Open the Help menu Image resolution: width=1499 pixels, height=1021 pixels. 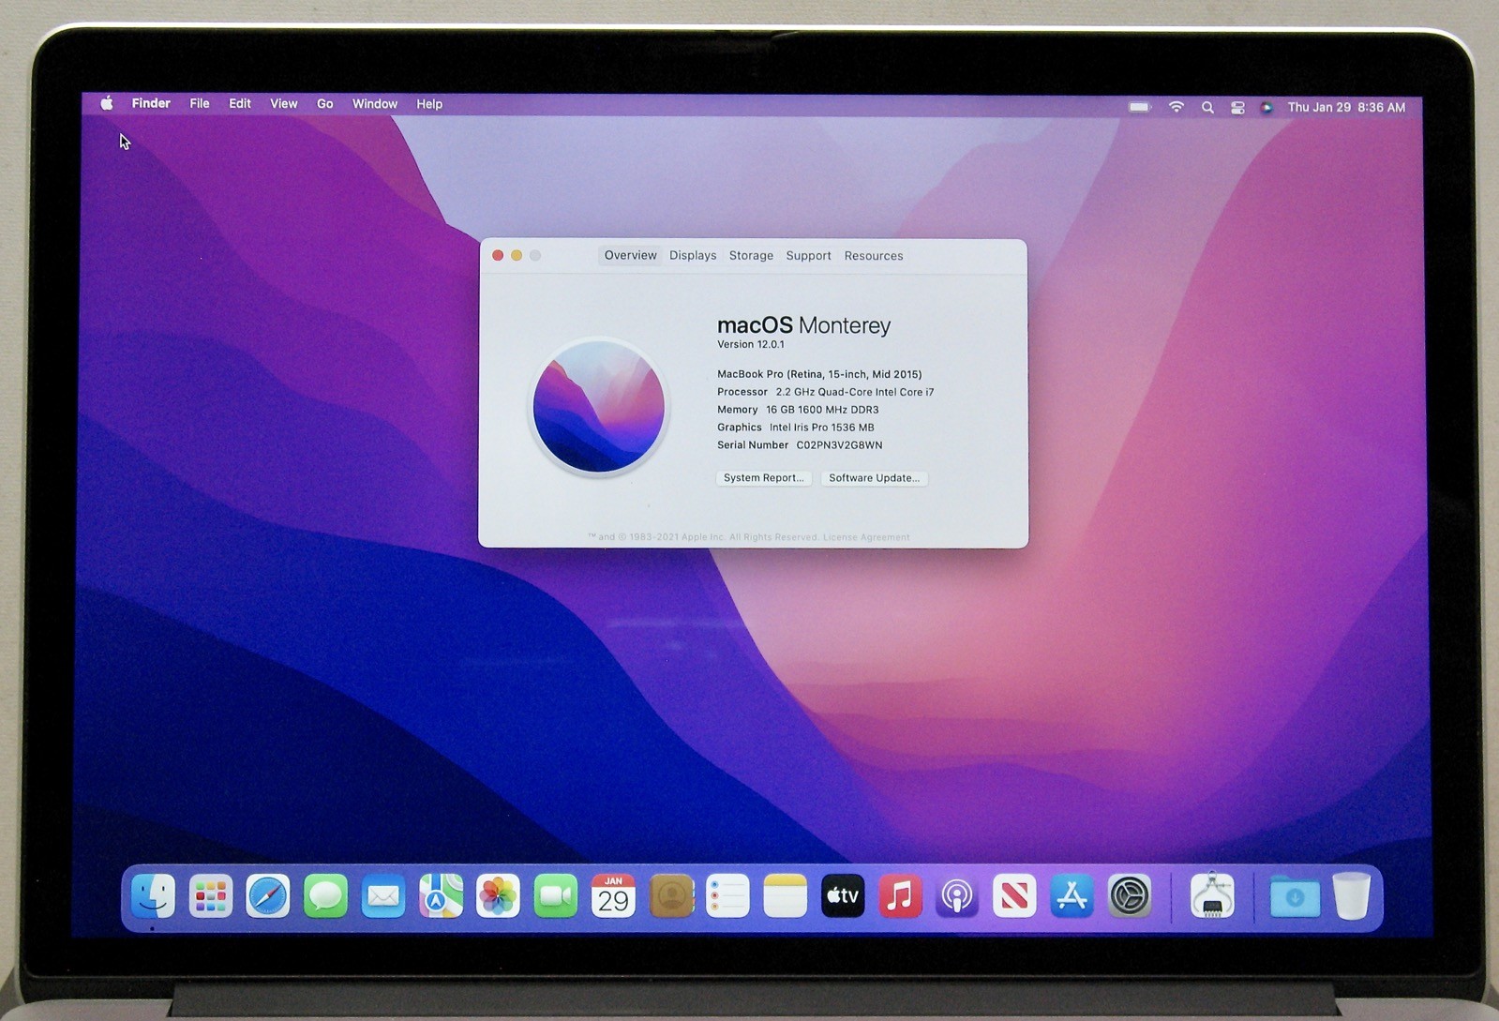pos(429,104)
